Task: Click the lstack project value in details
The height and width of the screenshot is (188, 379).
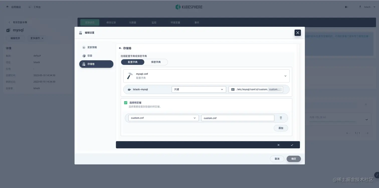Action: (37, 62)
